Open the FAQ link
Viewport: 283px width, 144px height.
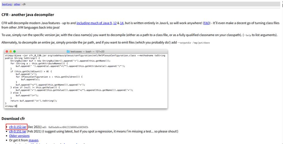point(207,23)
